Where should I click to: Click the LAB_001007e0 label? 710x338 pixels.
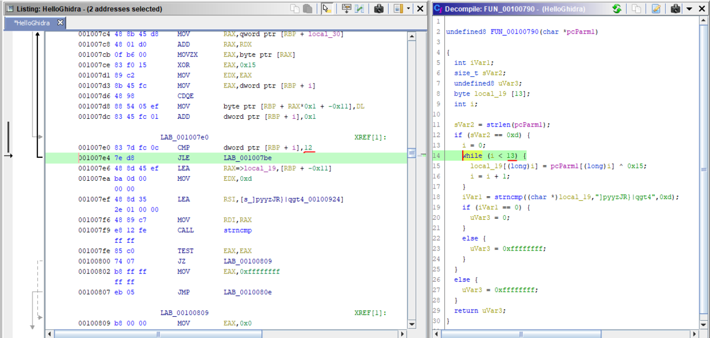(x=184, y=137)
